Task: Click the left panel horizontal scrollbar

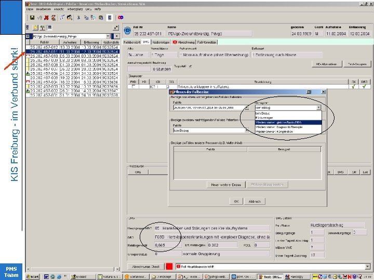Action: coord(73,269)
